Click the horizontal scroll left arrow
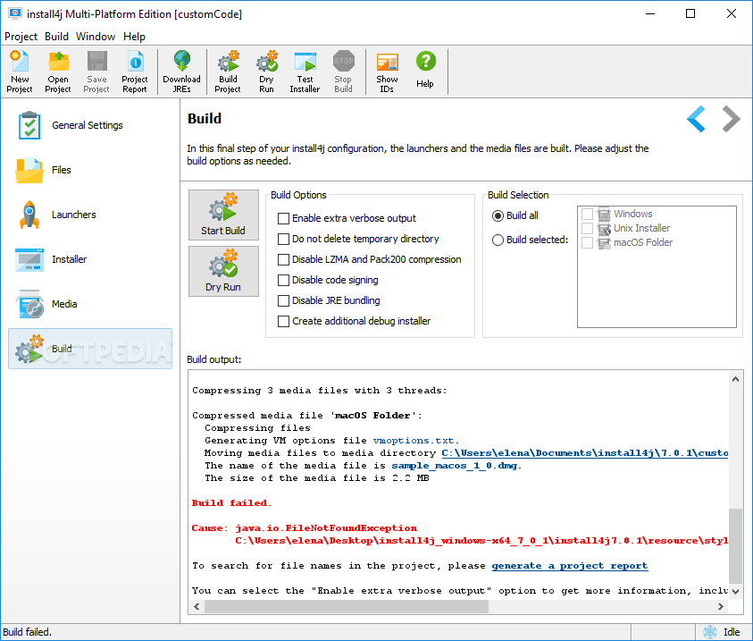This screenshot has height=641, width=753. (197, 606)
